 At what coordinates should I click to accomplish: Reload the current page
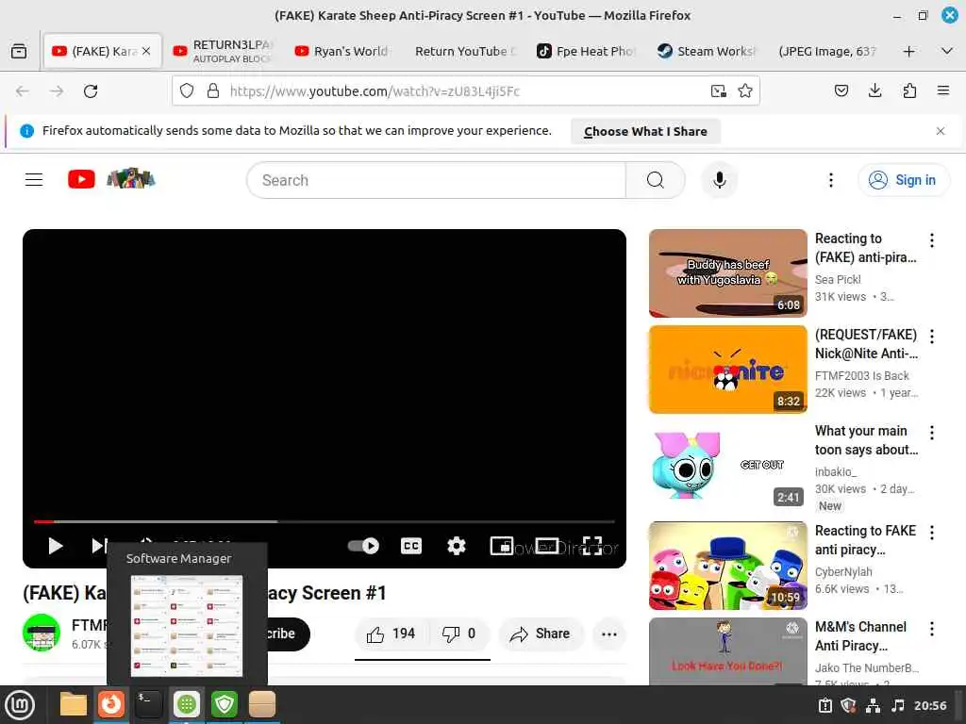tap(91, 91)
